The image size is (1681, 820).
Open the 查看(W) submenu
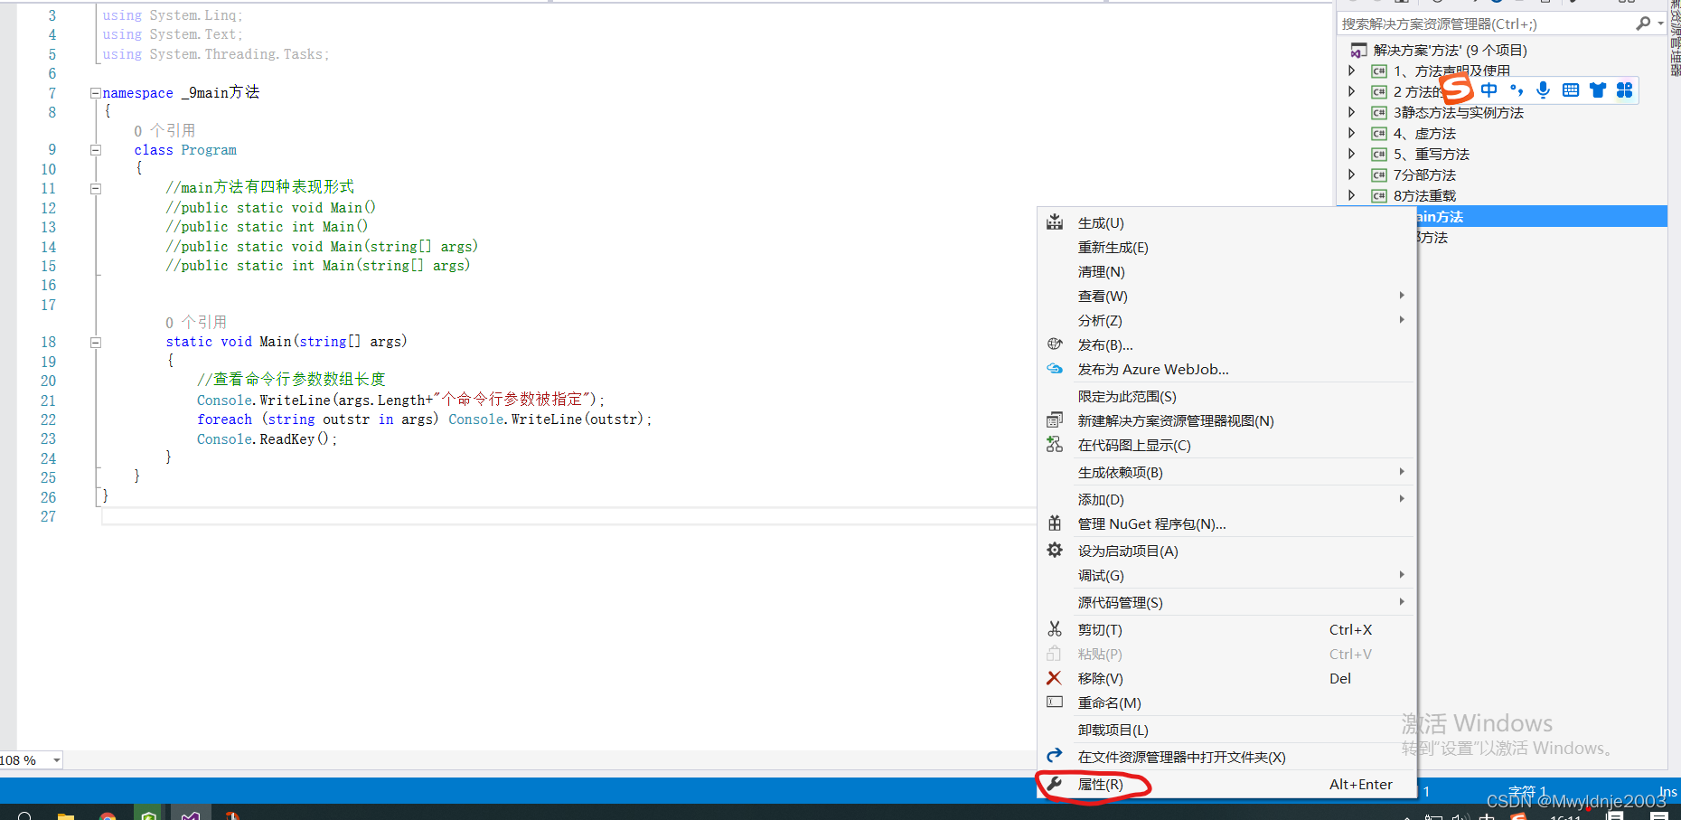[x=1226, y=296]
